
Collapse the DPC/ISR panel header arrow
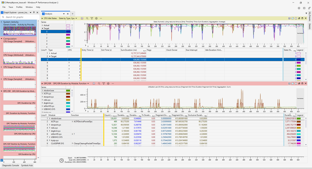pyautogui.click(x=42, y=84)
